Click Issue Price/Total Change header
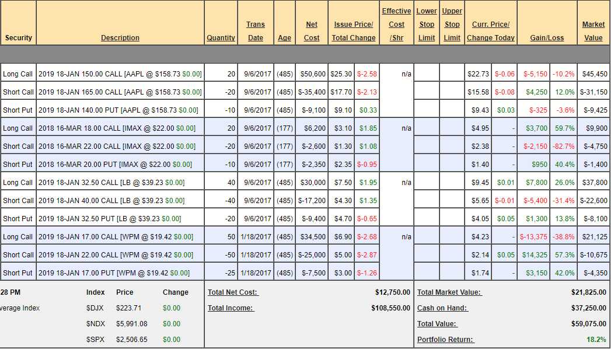 [354, 31]
